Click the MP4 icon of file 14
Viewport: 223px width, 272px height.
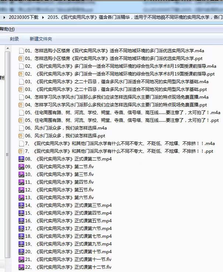coord(21,205)
